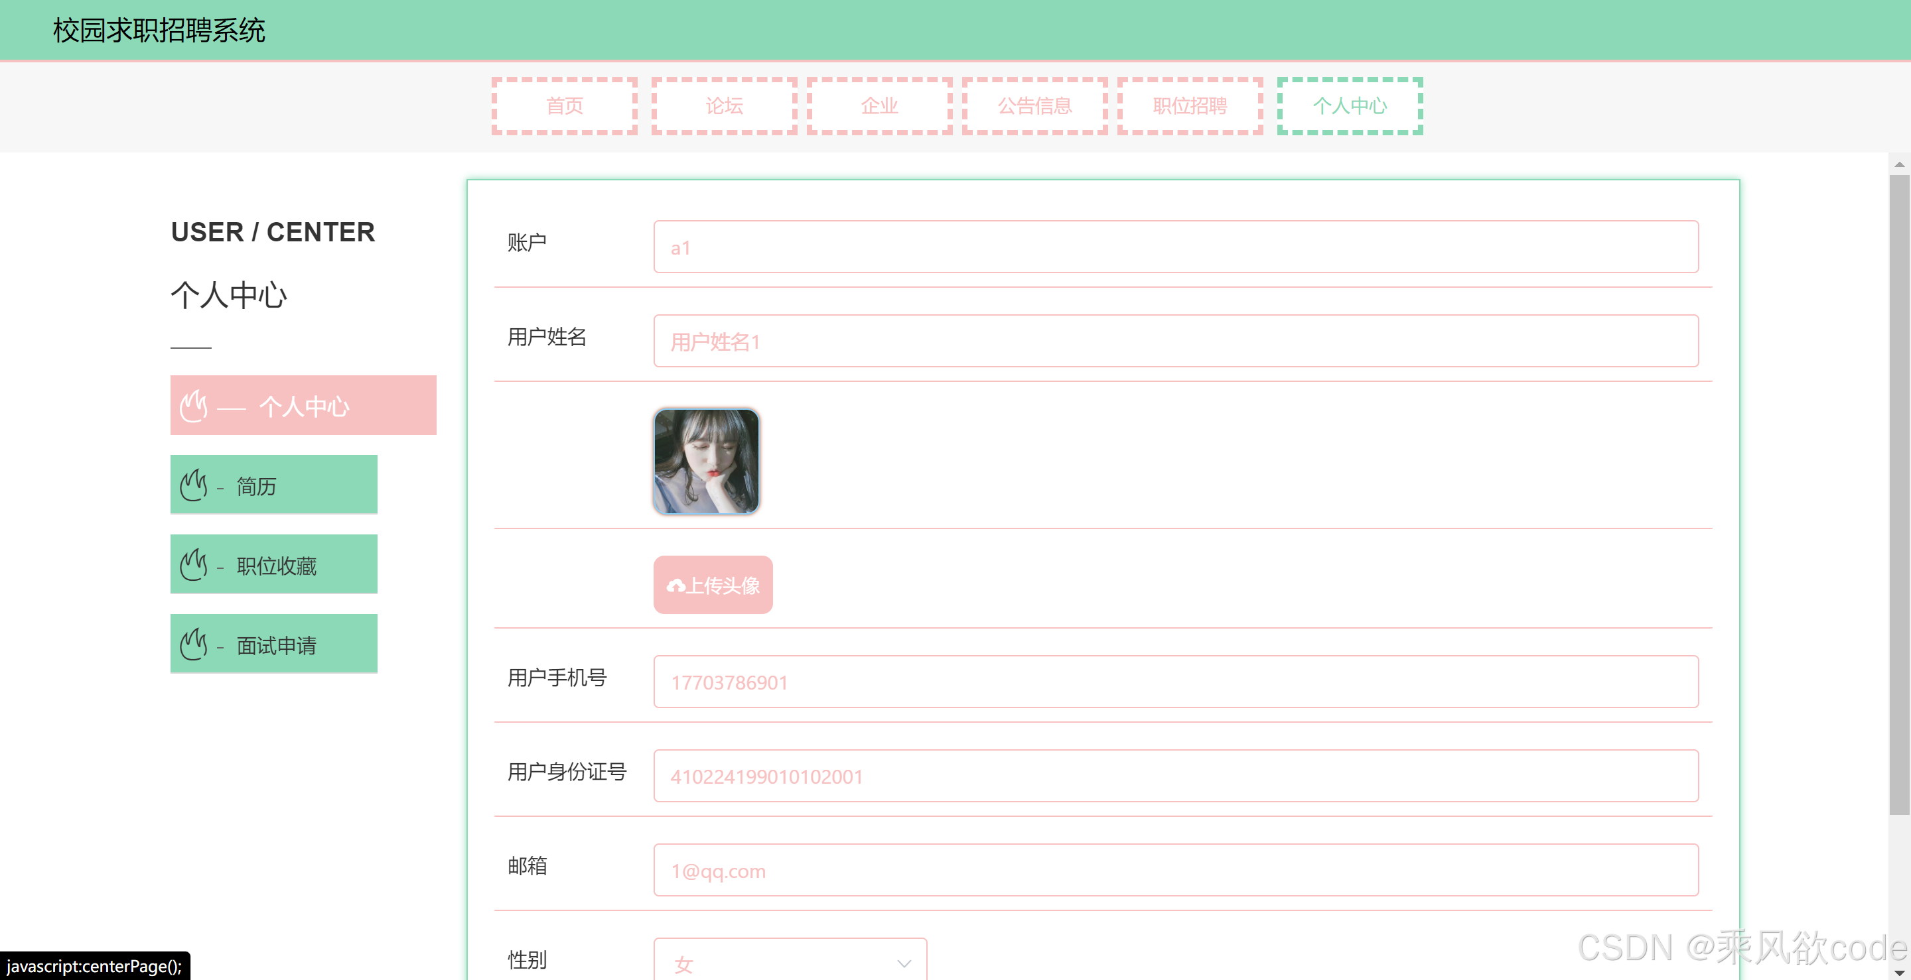This screenshot has width=1911, height=980.
Task: Click the 用户手机号 phone number field
Action: [1176, 681]
